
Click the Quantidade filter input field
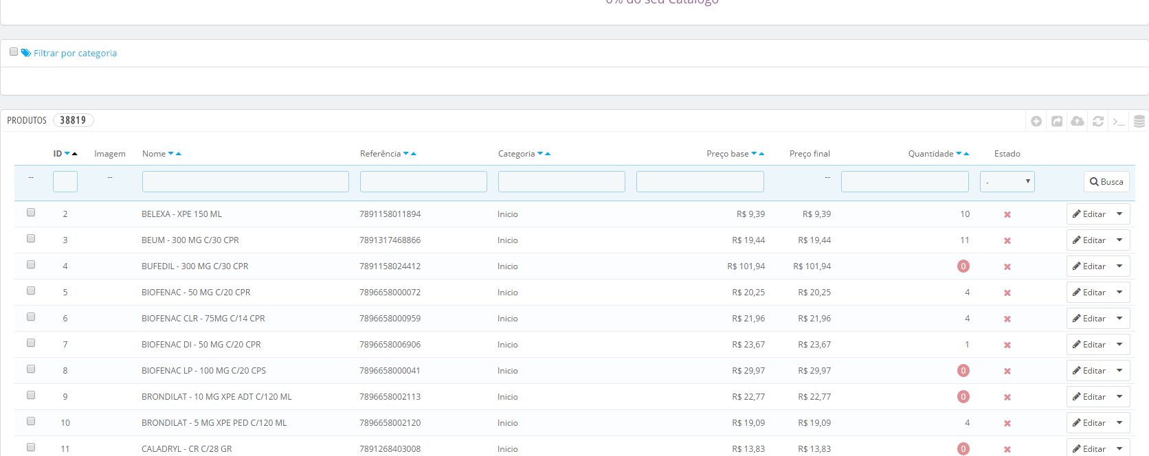[x=905, y=182]
